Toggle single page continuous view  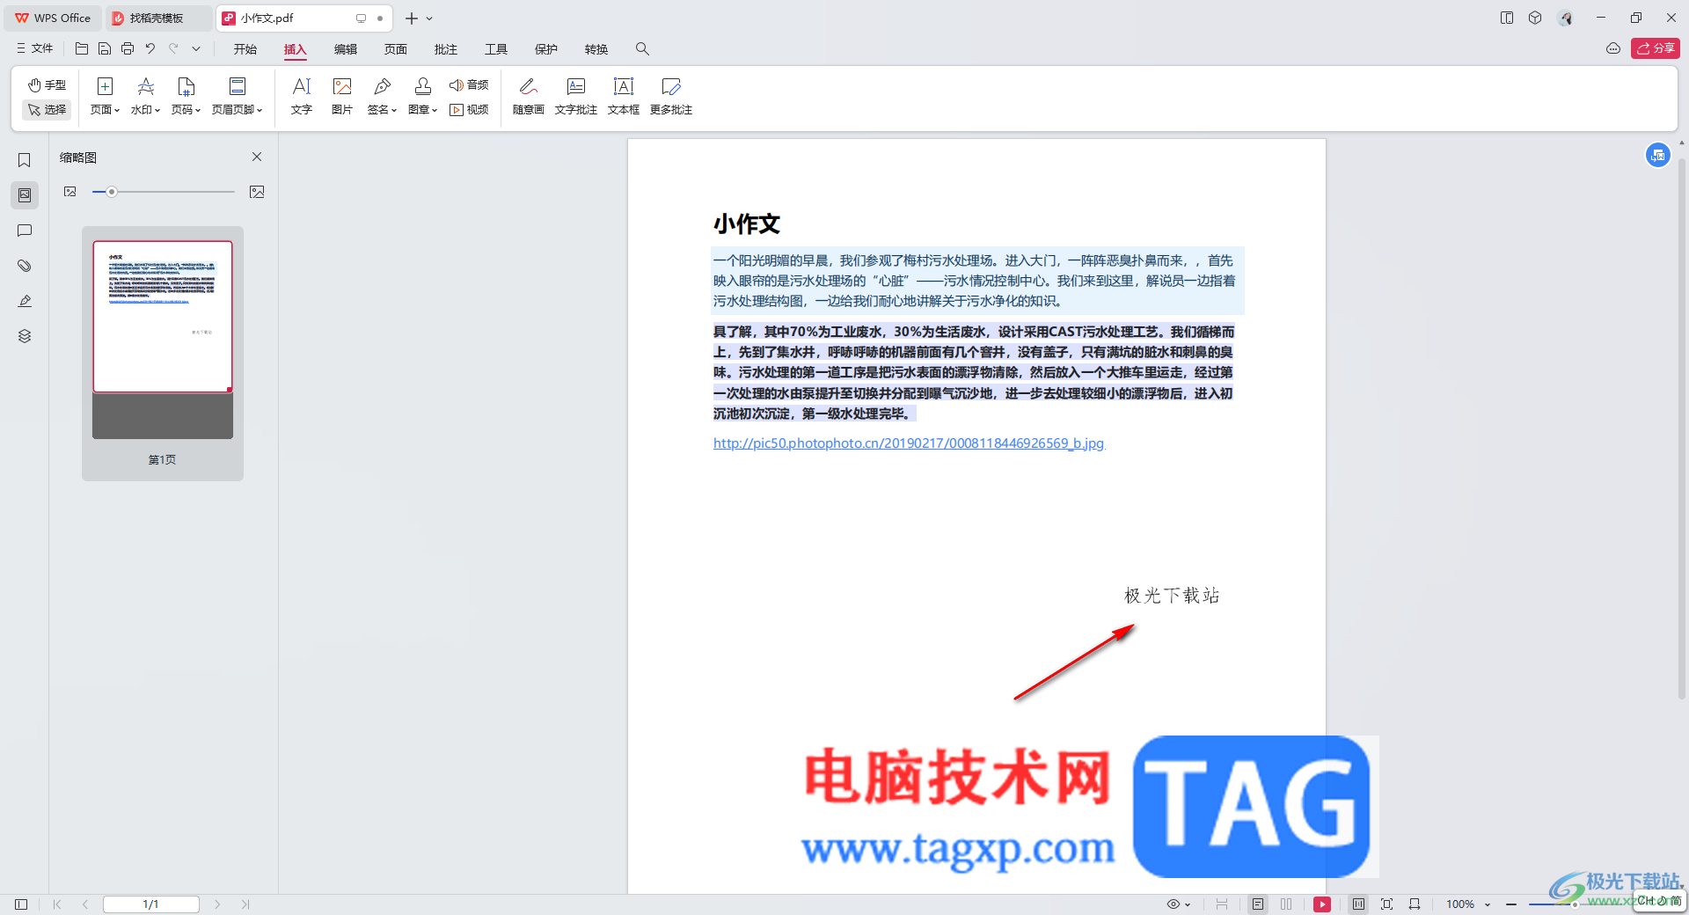1258,904
